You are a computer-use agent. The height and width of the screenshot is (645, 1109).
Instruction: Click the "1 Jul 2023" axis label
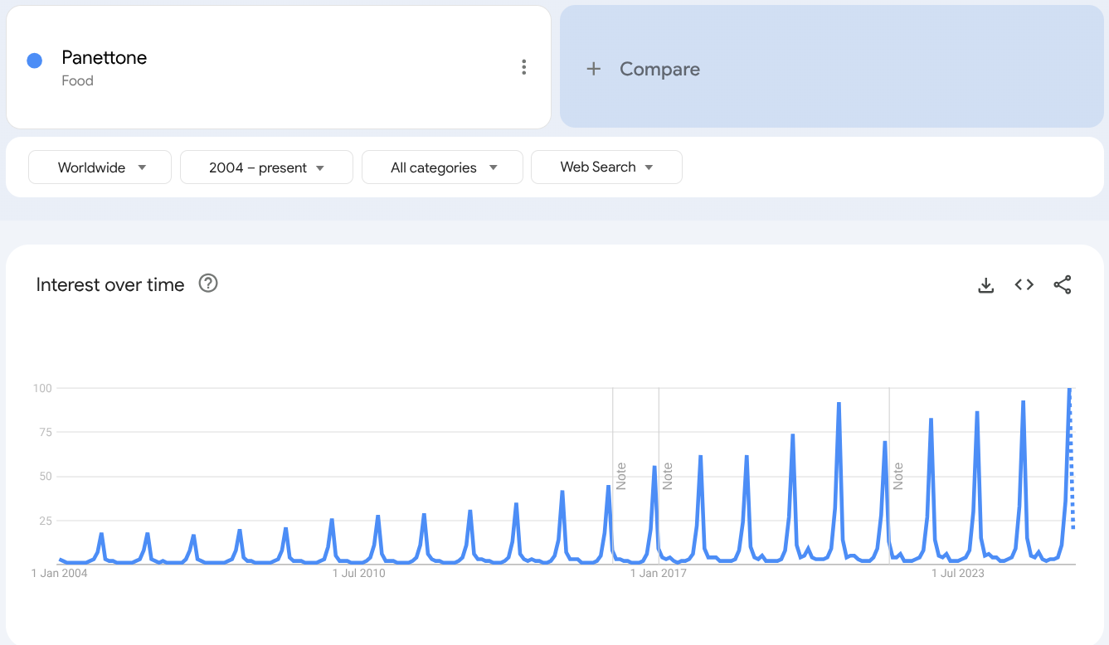(x=958, y=573)
